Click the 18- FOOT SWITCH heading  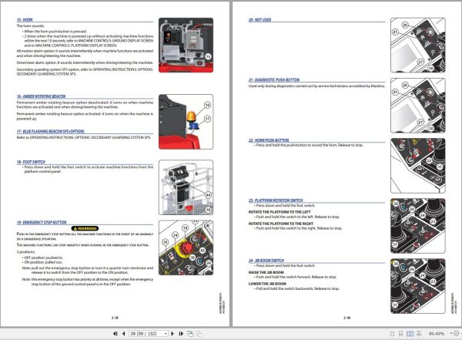pos(31,162)
